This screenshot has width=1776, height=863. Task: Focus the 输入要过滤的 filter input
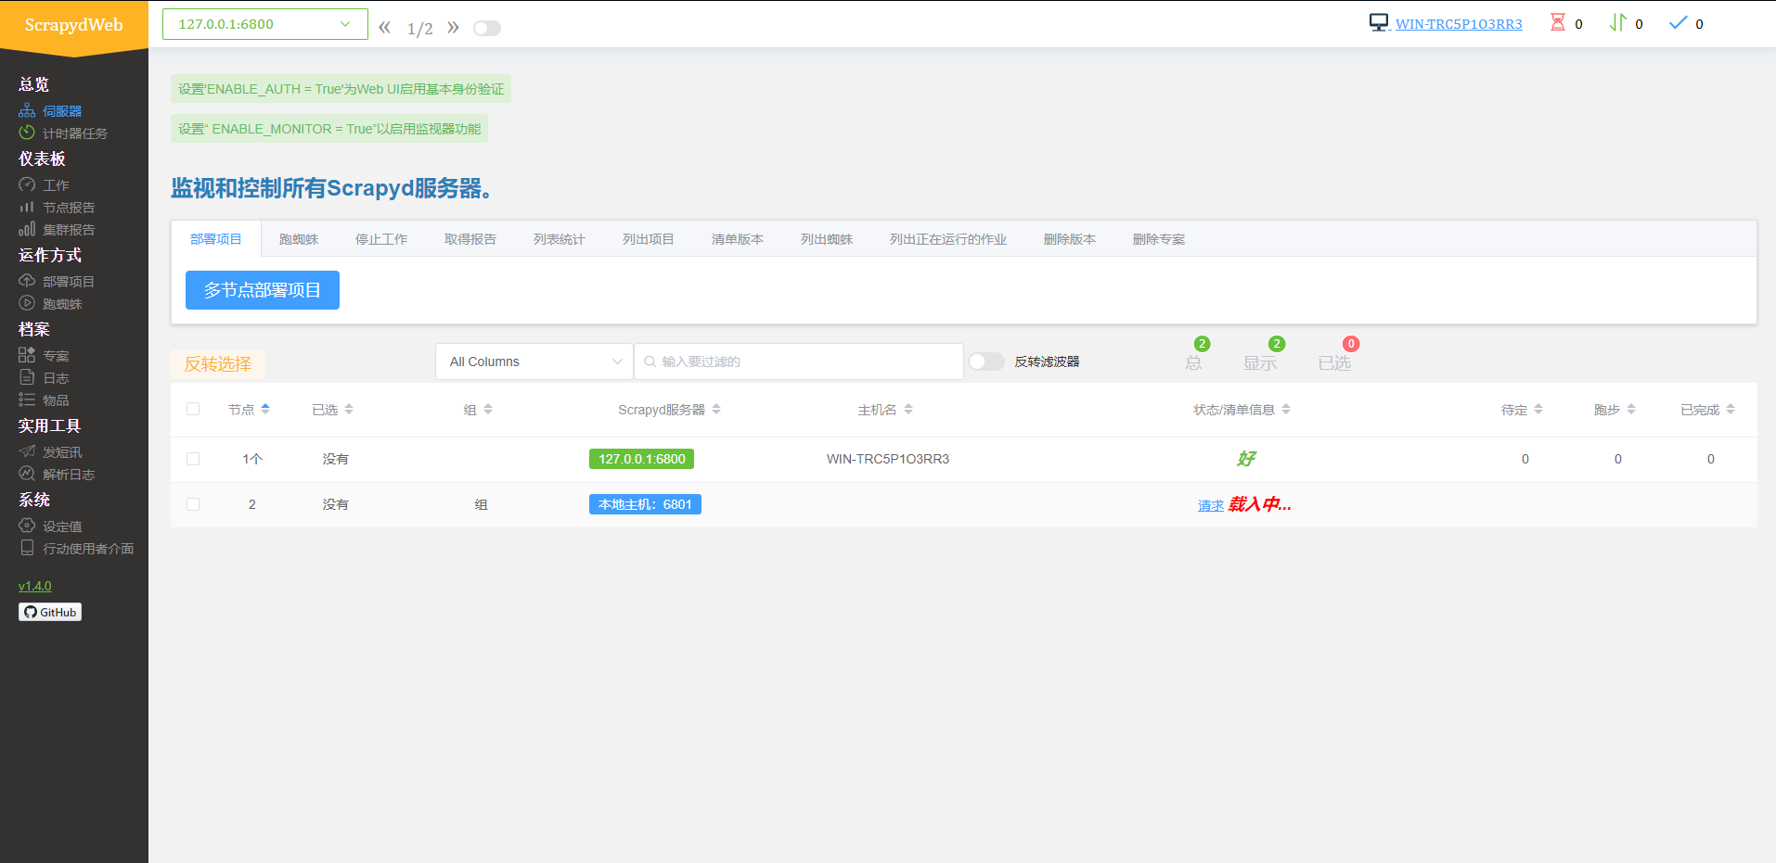pos(799,362)
